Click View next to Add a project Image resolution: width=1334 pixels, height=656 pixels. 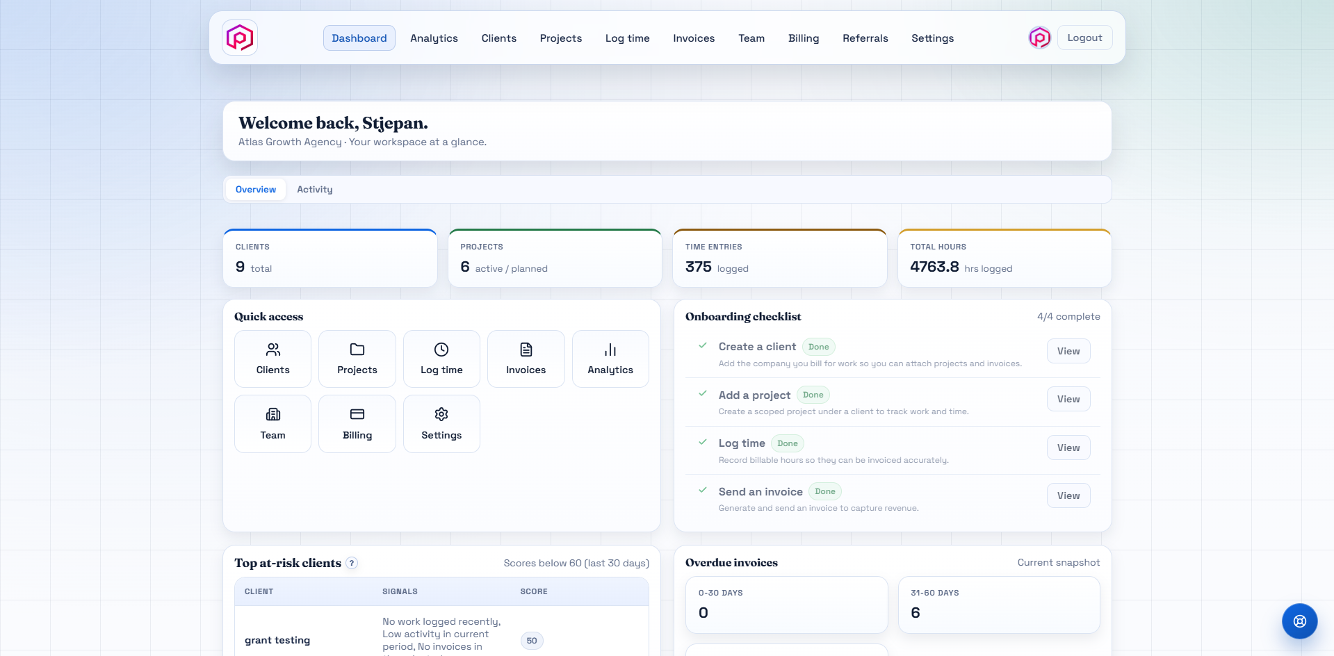[1068, 399]
